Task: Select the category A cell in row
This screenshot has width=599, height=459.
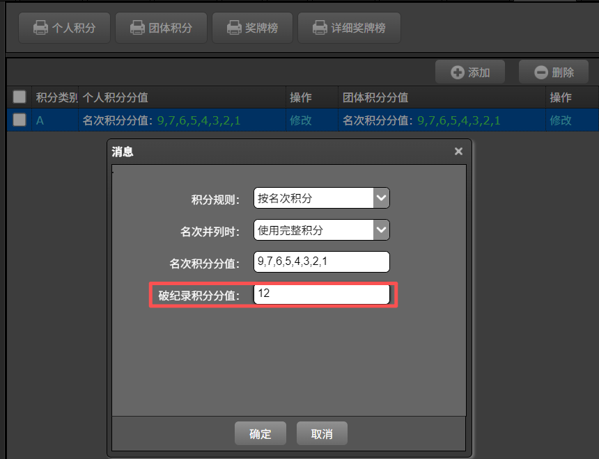Action: (40, 120)
